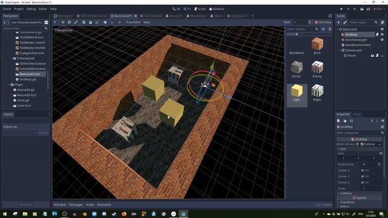Collapse the Cell property group
The image size is (388, 218).
pos(338,149)
